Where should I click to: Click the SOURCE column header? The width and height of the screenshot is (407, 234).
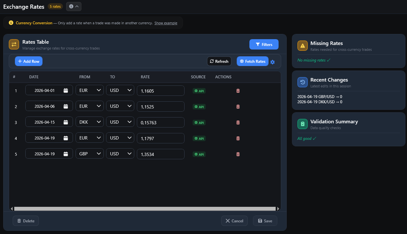198,77
